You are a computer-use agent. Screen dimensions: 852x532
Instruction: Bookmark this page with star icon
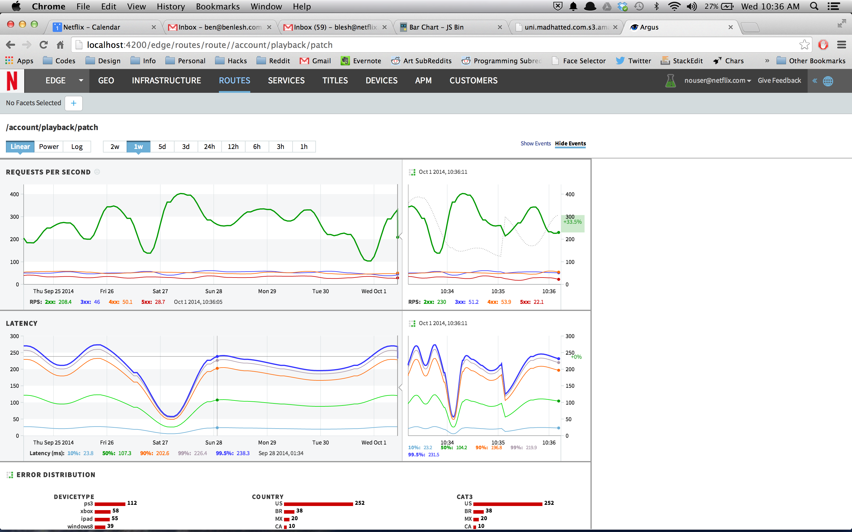click(804, 45)
